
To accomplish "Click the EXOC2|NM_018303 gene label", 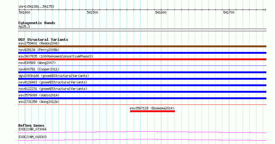I will 32,137.
